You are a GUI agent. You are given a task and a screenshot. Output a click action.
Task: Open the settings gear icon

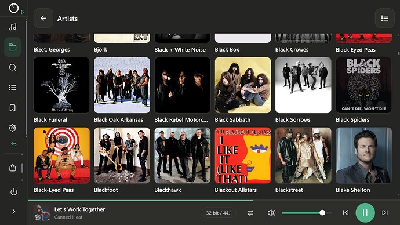[x=13, y=128]
